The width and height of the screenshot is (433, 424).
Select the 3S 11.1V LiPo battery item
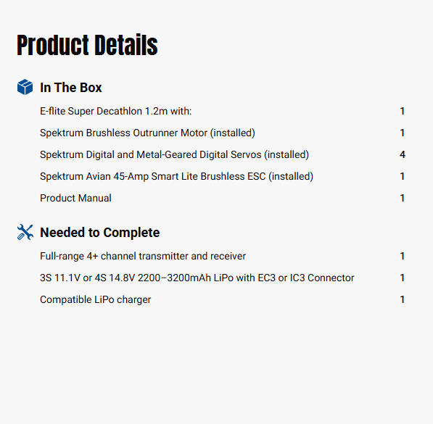click(197, 278)
